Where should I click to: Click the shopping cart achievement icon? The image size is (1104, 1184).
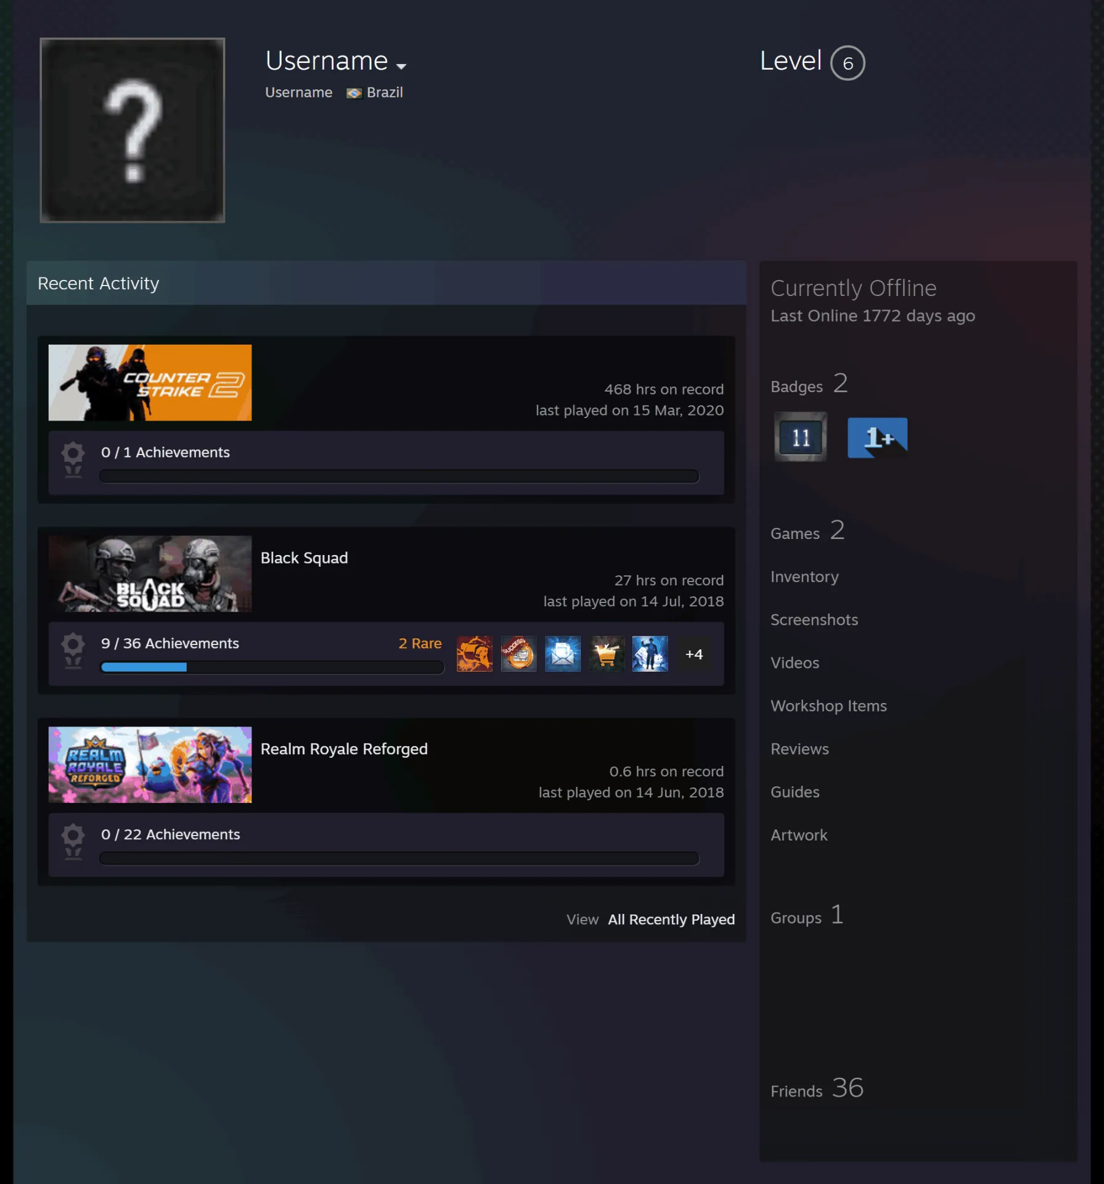(x=607, y=654)
